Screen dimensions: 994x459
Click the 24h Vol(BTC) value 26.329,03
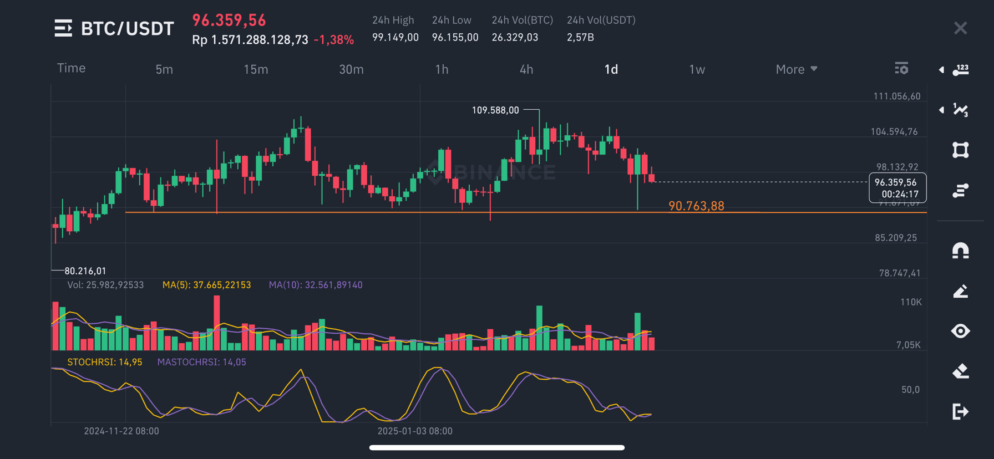pos(515,37)
